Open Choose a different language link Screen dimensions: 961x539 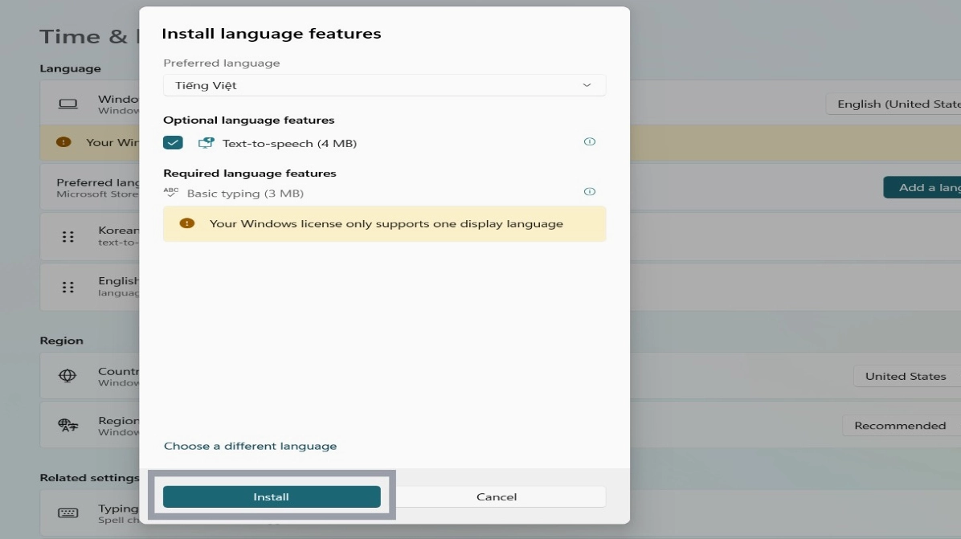250,446
